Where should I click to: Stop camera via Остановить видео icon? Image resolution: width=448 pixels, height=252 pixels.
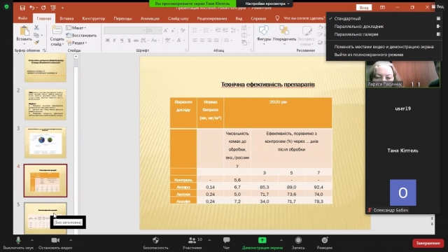click(x=55, y=240)
